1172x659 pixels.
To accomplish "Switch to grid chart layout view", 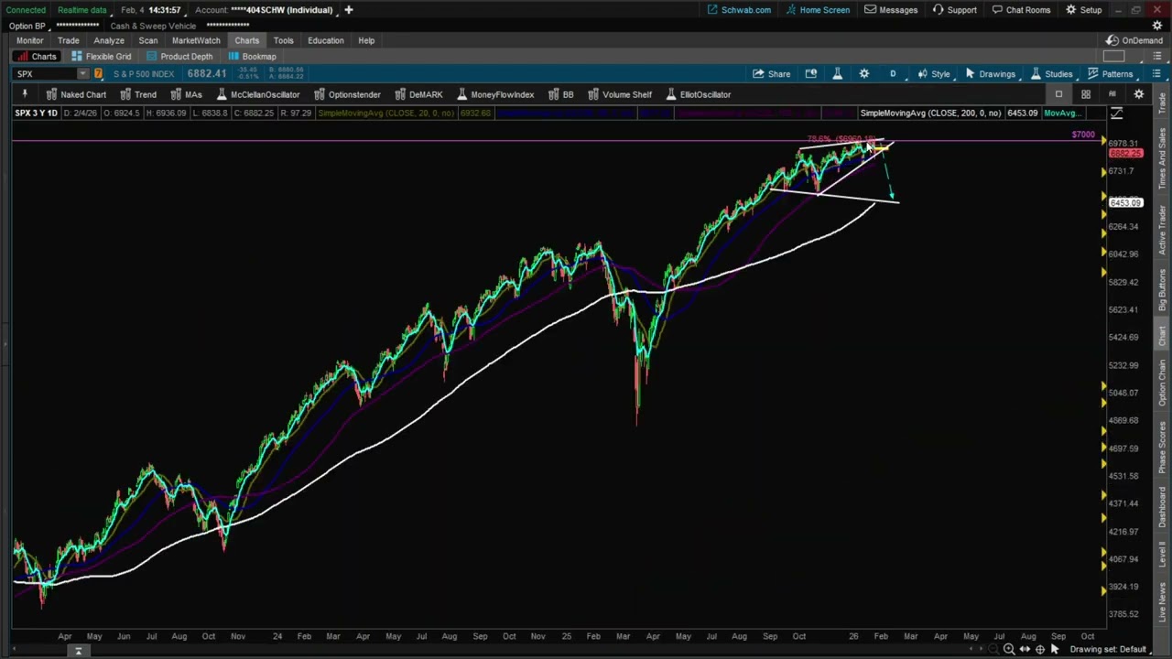I will pyautogui.click(x=1086, y=94).
